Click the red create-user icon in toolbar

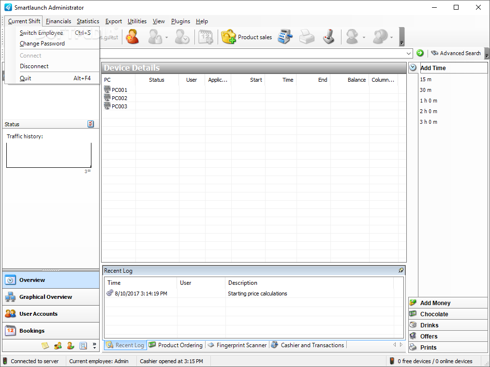point(133,37)
